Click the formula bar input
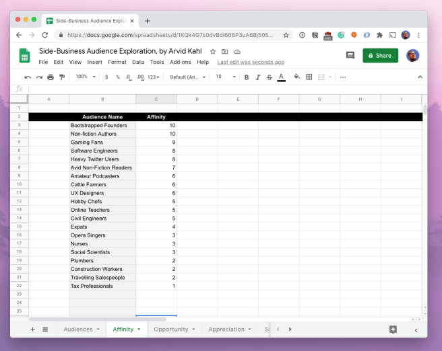Screen dimensions: 442x351 pos(227,89)
